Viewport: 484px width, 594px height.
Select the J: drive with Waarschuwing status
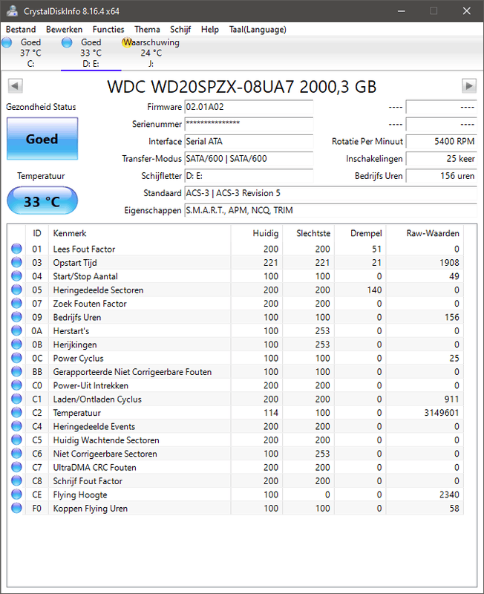[151, 53]
